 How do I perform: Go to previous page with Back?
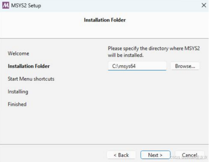(x=121, y=155)
